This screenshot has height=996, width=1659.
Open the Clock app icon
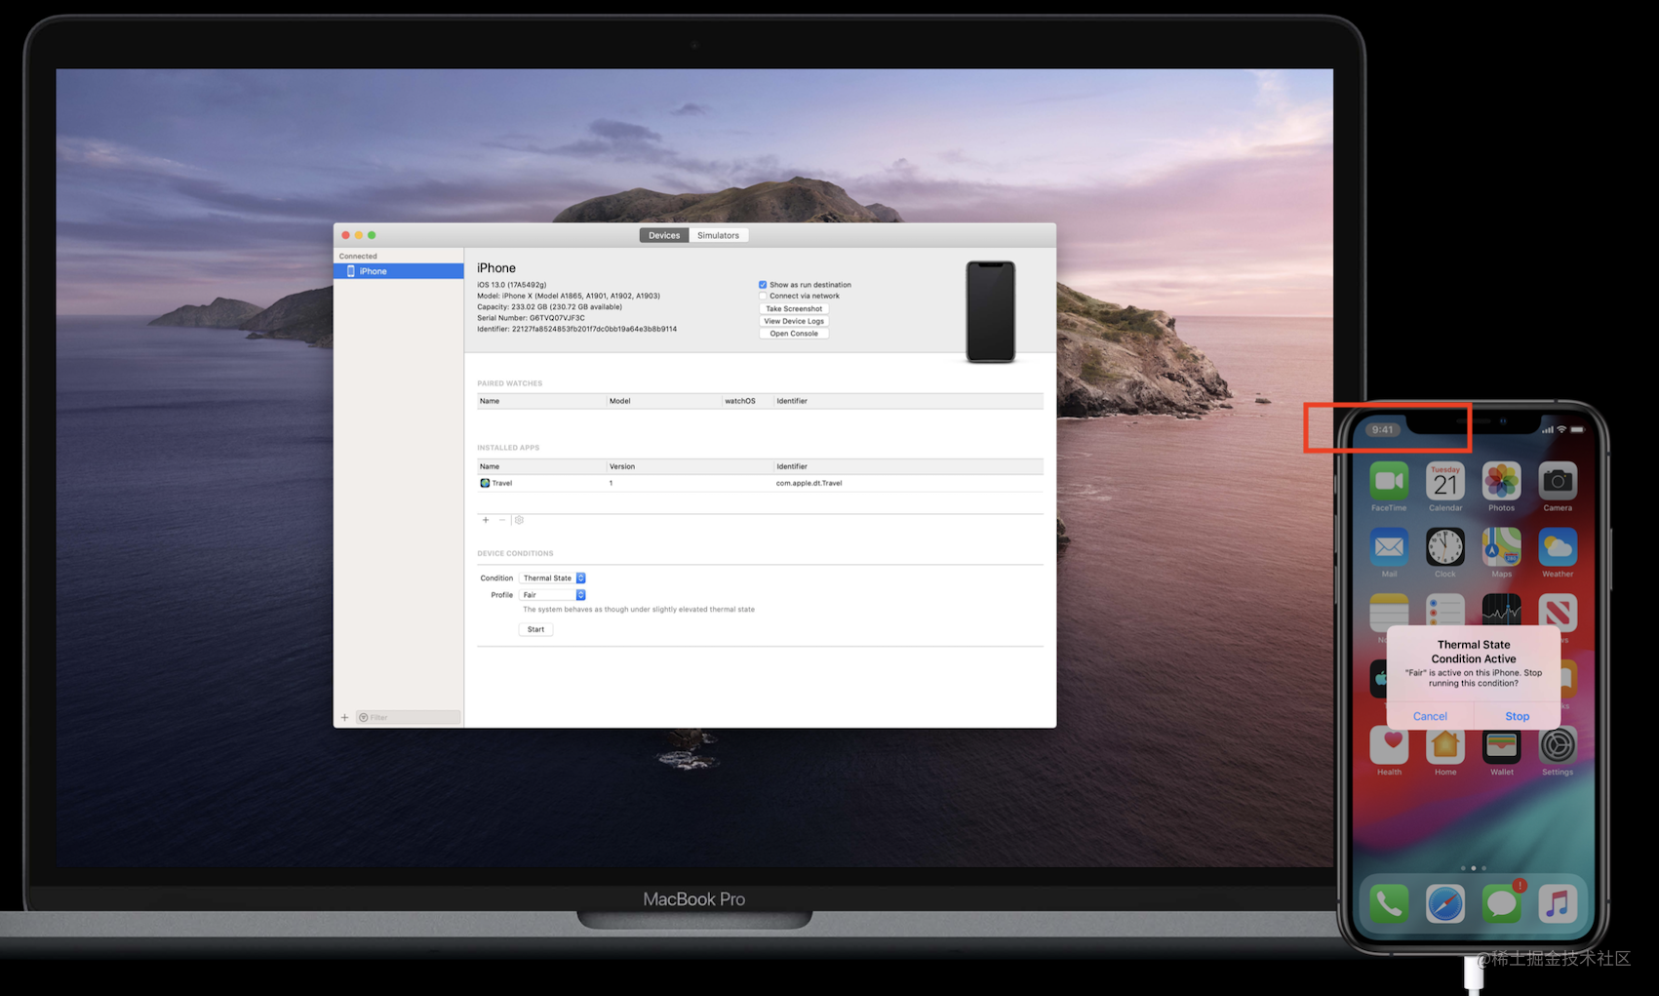click(1445, 547)
